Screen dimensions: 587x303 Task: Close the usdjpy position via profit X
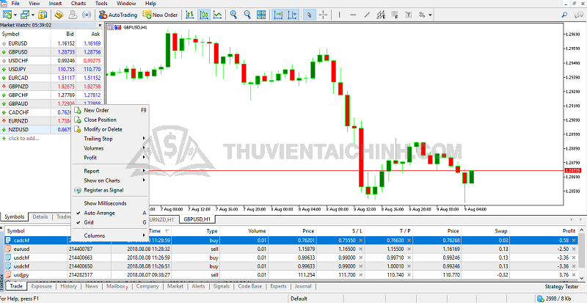574,275
